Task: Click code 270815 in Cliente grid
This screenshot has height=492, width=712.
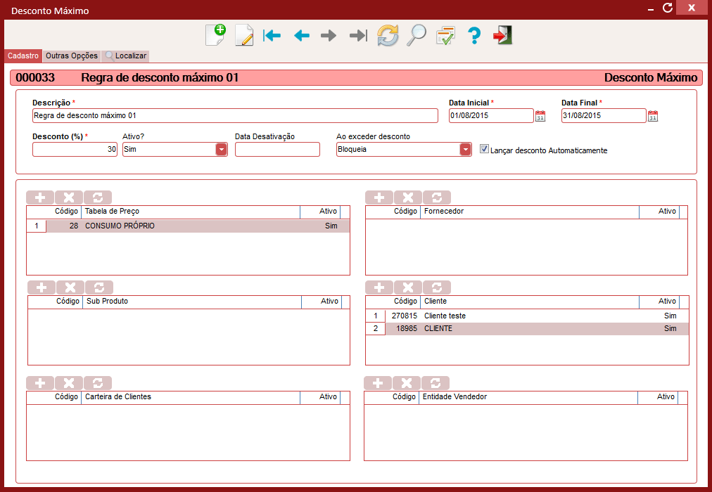Action: click(x=404, y=316)
